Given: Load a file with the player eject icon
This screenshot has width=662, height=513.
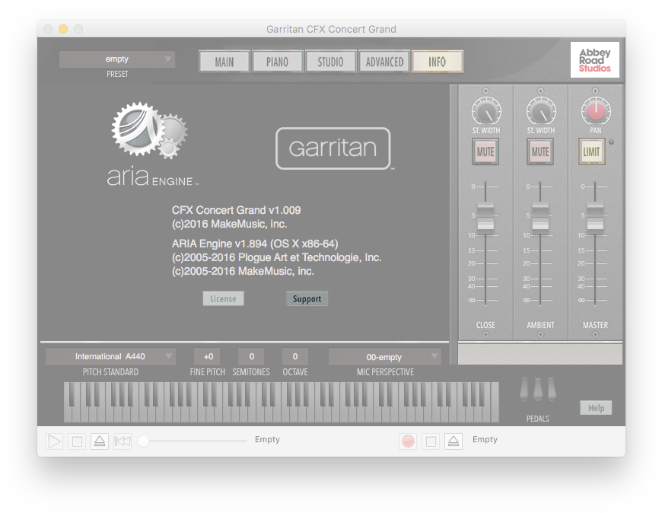Looking at the screenshot, I should [100, 441].
